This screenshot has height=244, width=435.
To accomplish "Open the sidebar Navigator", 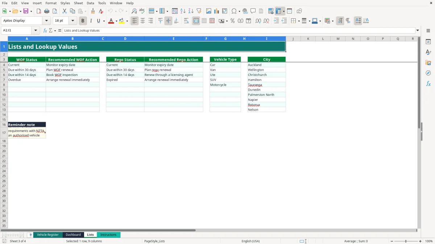I will coord(428,73).
